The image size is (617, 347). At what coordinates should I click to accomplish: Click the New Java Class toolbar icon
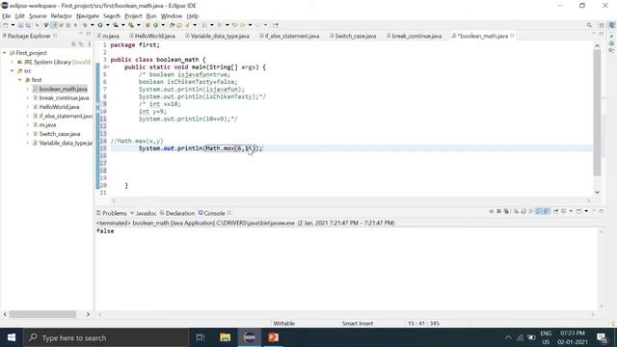[x=156, y=25]
